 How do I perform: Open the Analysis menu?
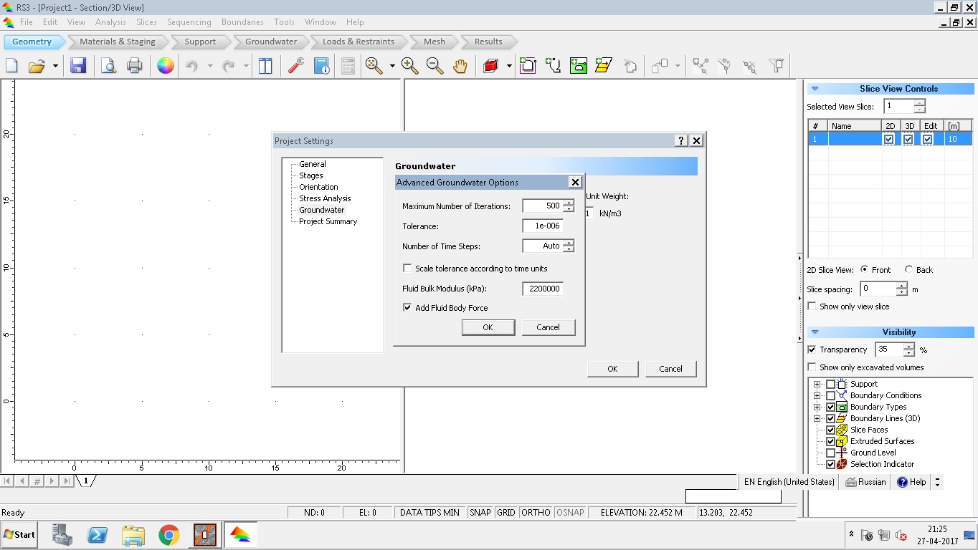tap(110, 22)
